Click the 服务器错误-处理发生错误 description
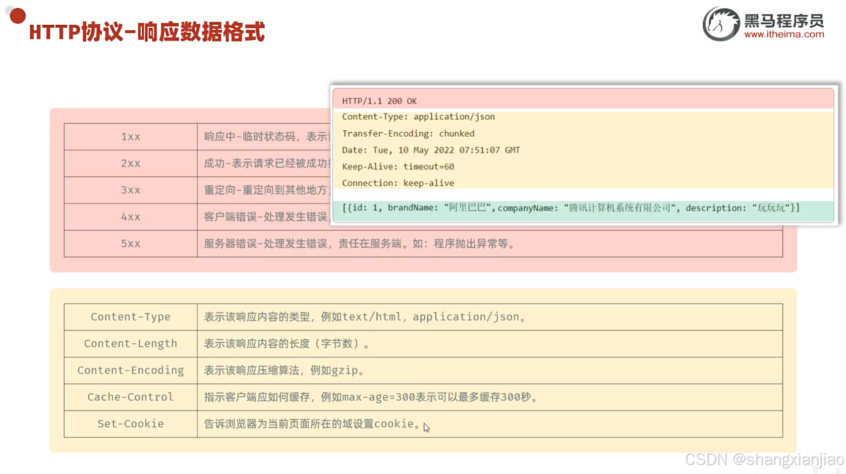The image size is (846, 474). (360, 244)
